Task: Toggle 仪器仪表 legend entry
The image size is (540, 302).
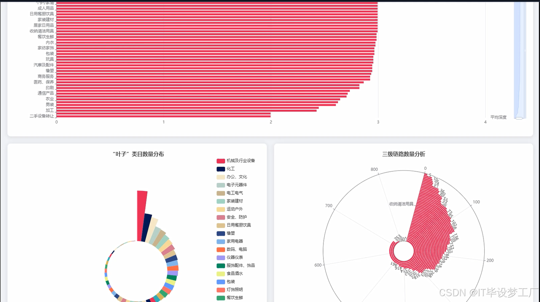Action: click(x=230, y=258)
